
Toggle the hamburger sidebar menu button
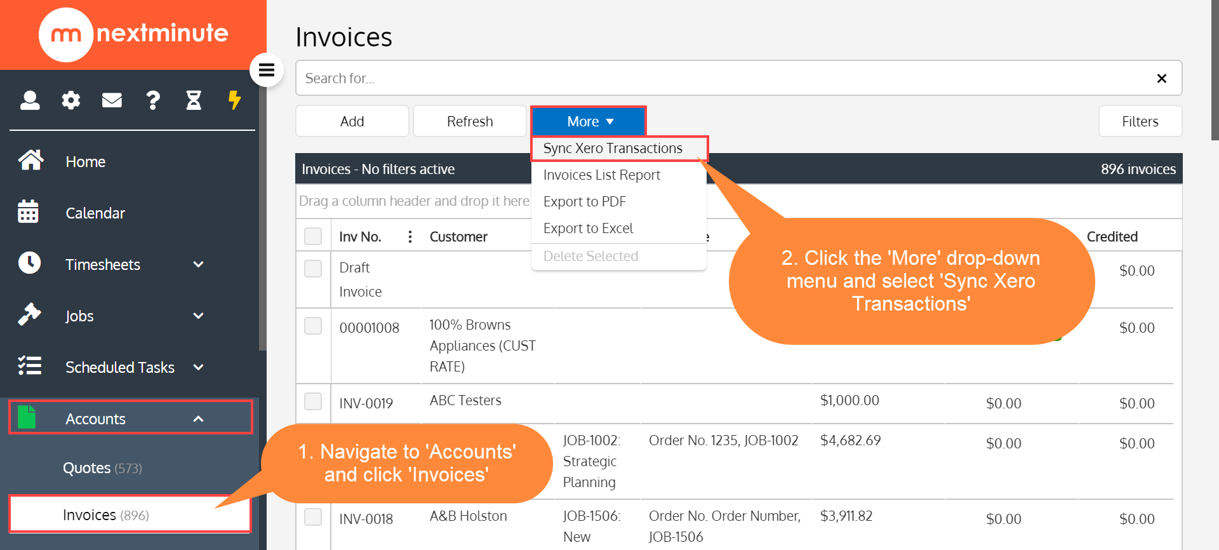(267, 70)
